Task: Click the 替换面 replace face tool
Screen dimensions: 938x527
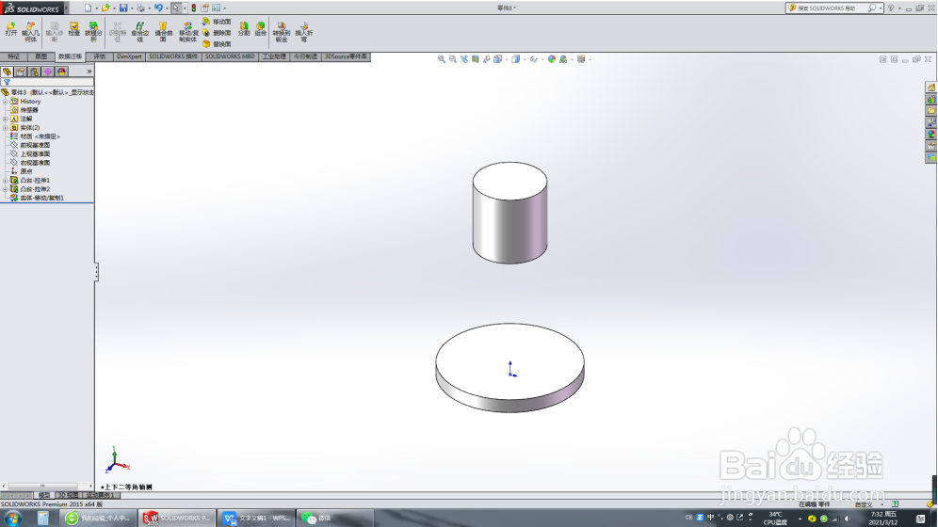Action: coord(217,44)
